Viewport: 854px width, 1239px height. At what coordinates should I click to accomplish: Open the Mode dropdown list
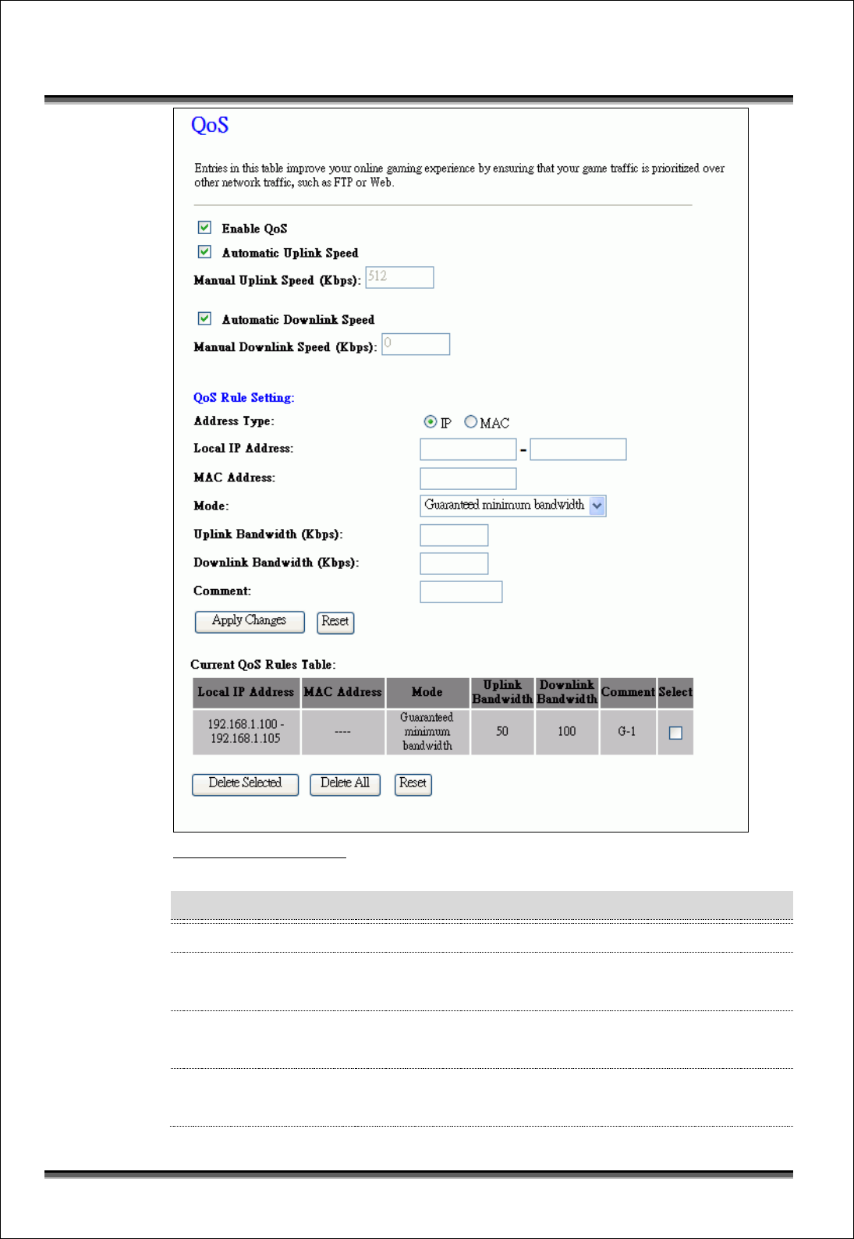pos(512,506)
